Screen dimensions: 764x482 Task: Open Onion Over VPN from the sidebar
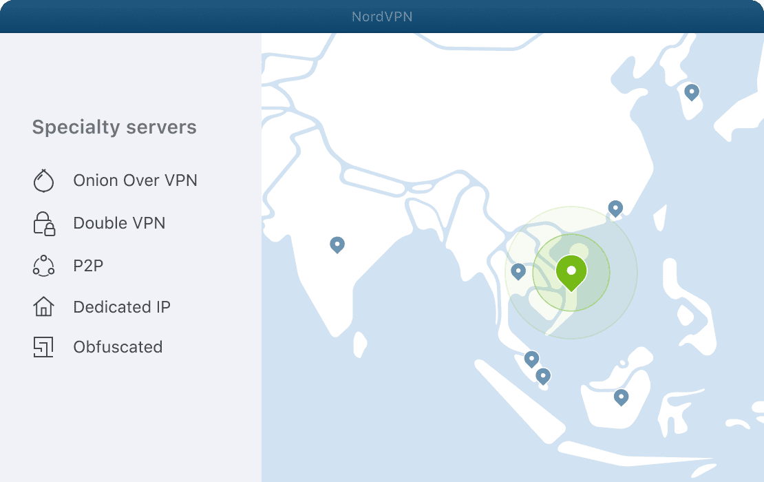point(135,180)
